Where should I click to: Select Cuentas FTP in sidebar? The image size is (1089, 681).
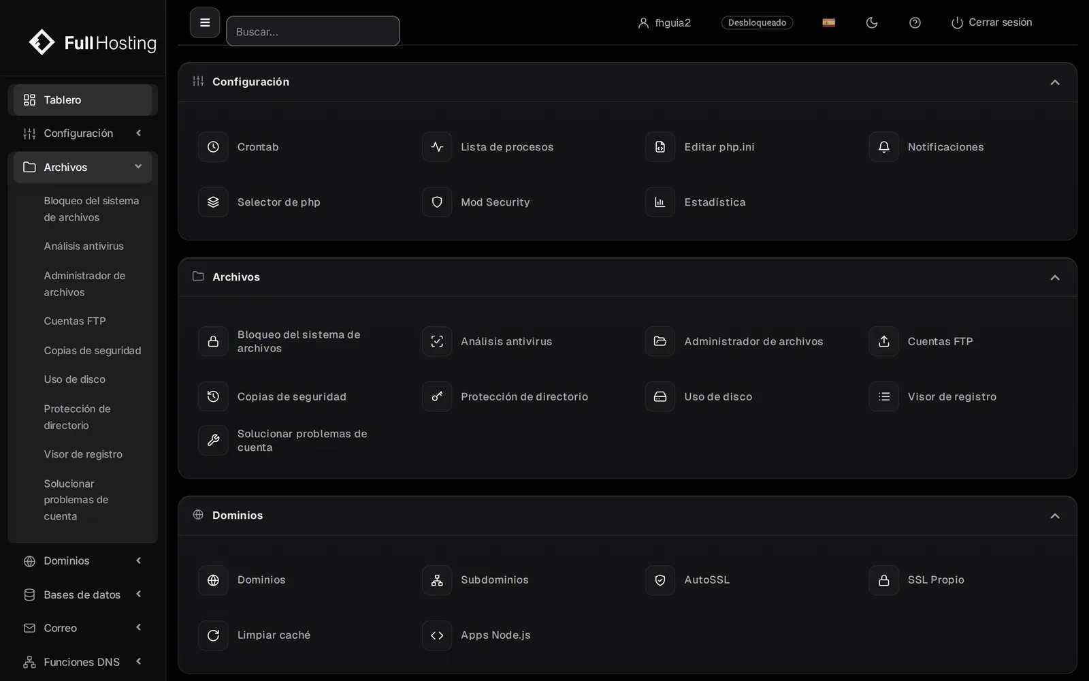(x=75, y=321)
